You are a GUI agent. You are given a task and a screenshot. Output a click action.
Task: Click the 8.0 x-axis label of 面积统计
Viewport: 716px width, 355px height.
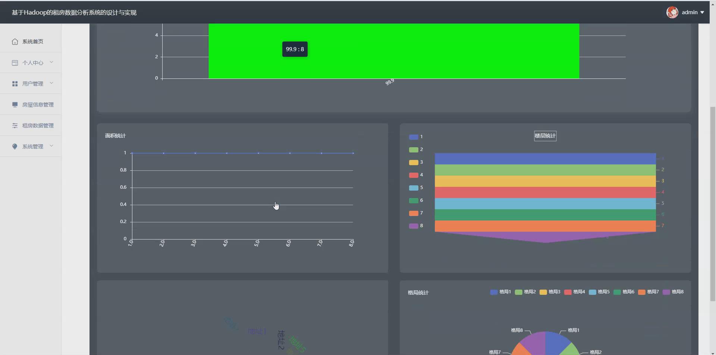click(x=351, y=244)
